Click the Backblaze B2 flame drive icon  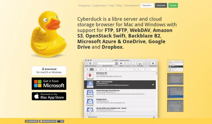90,76
